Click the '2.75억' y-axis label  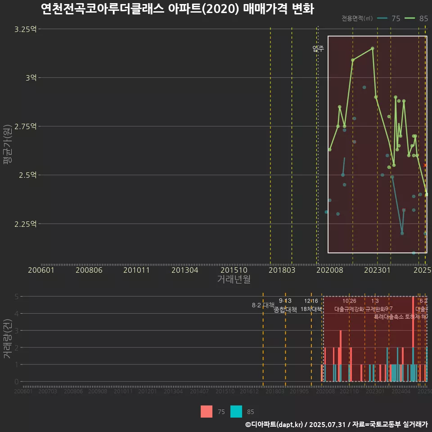coord(25,126)
